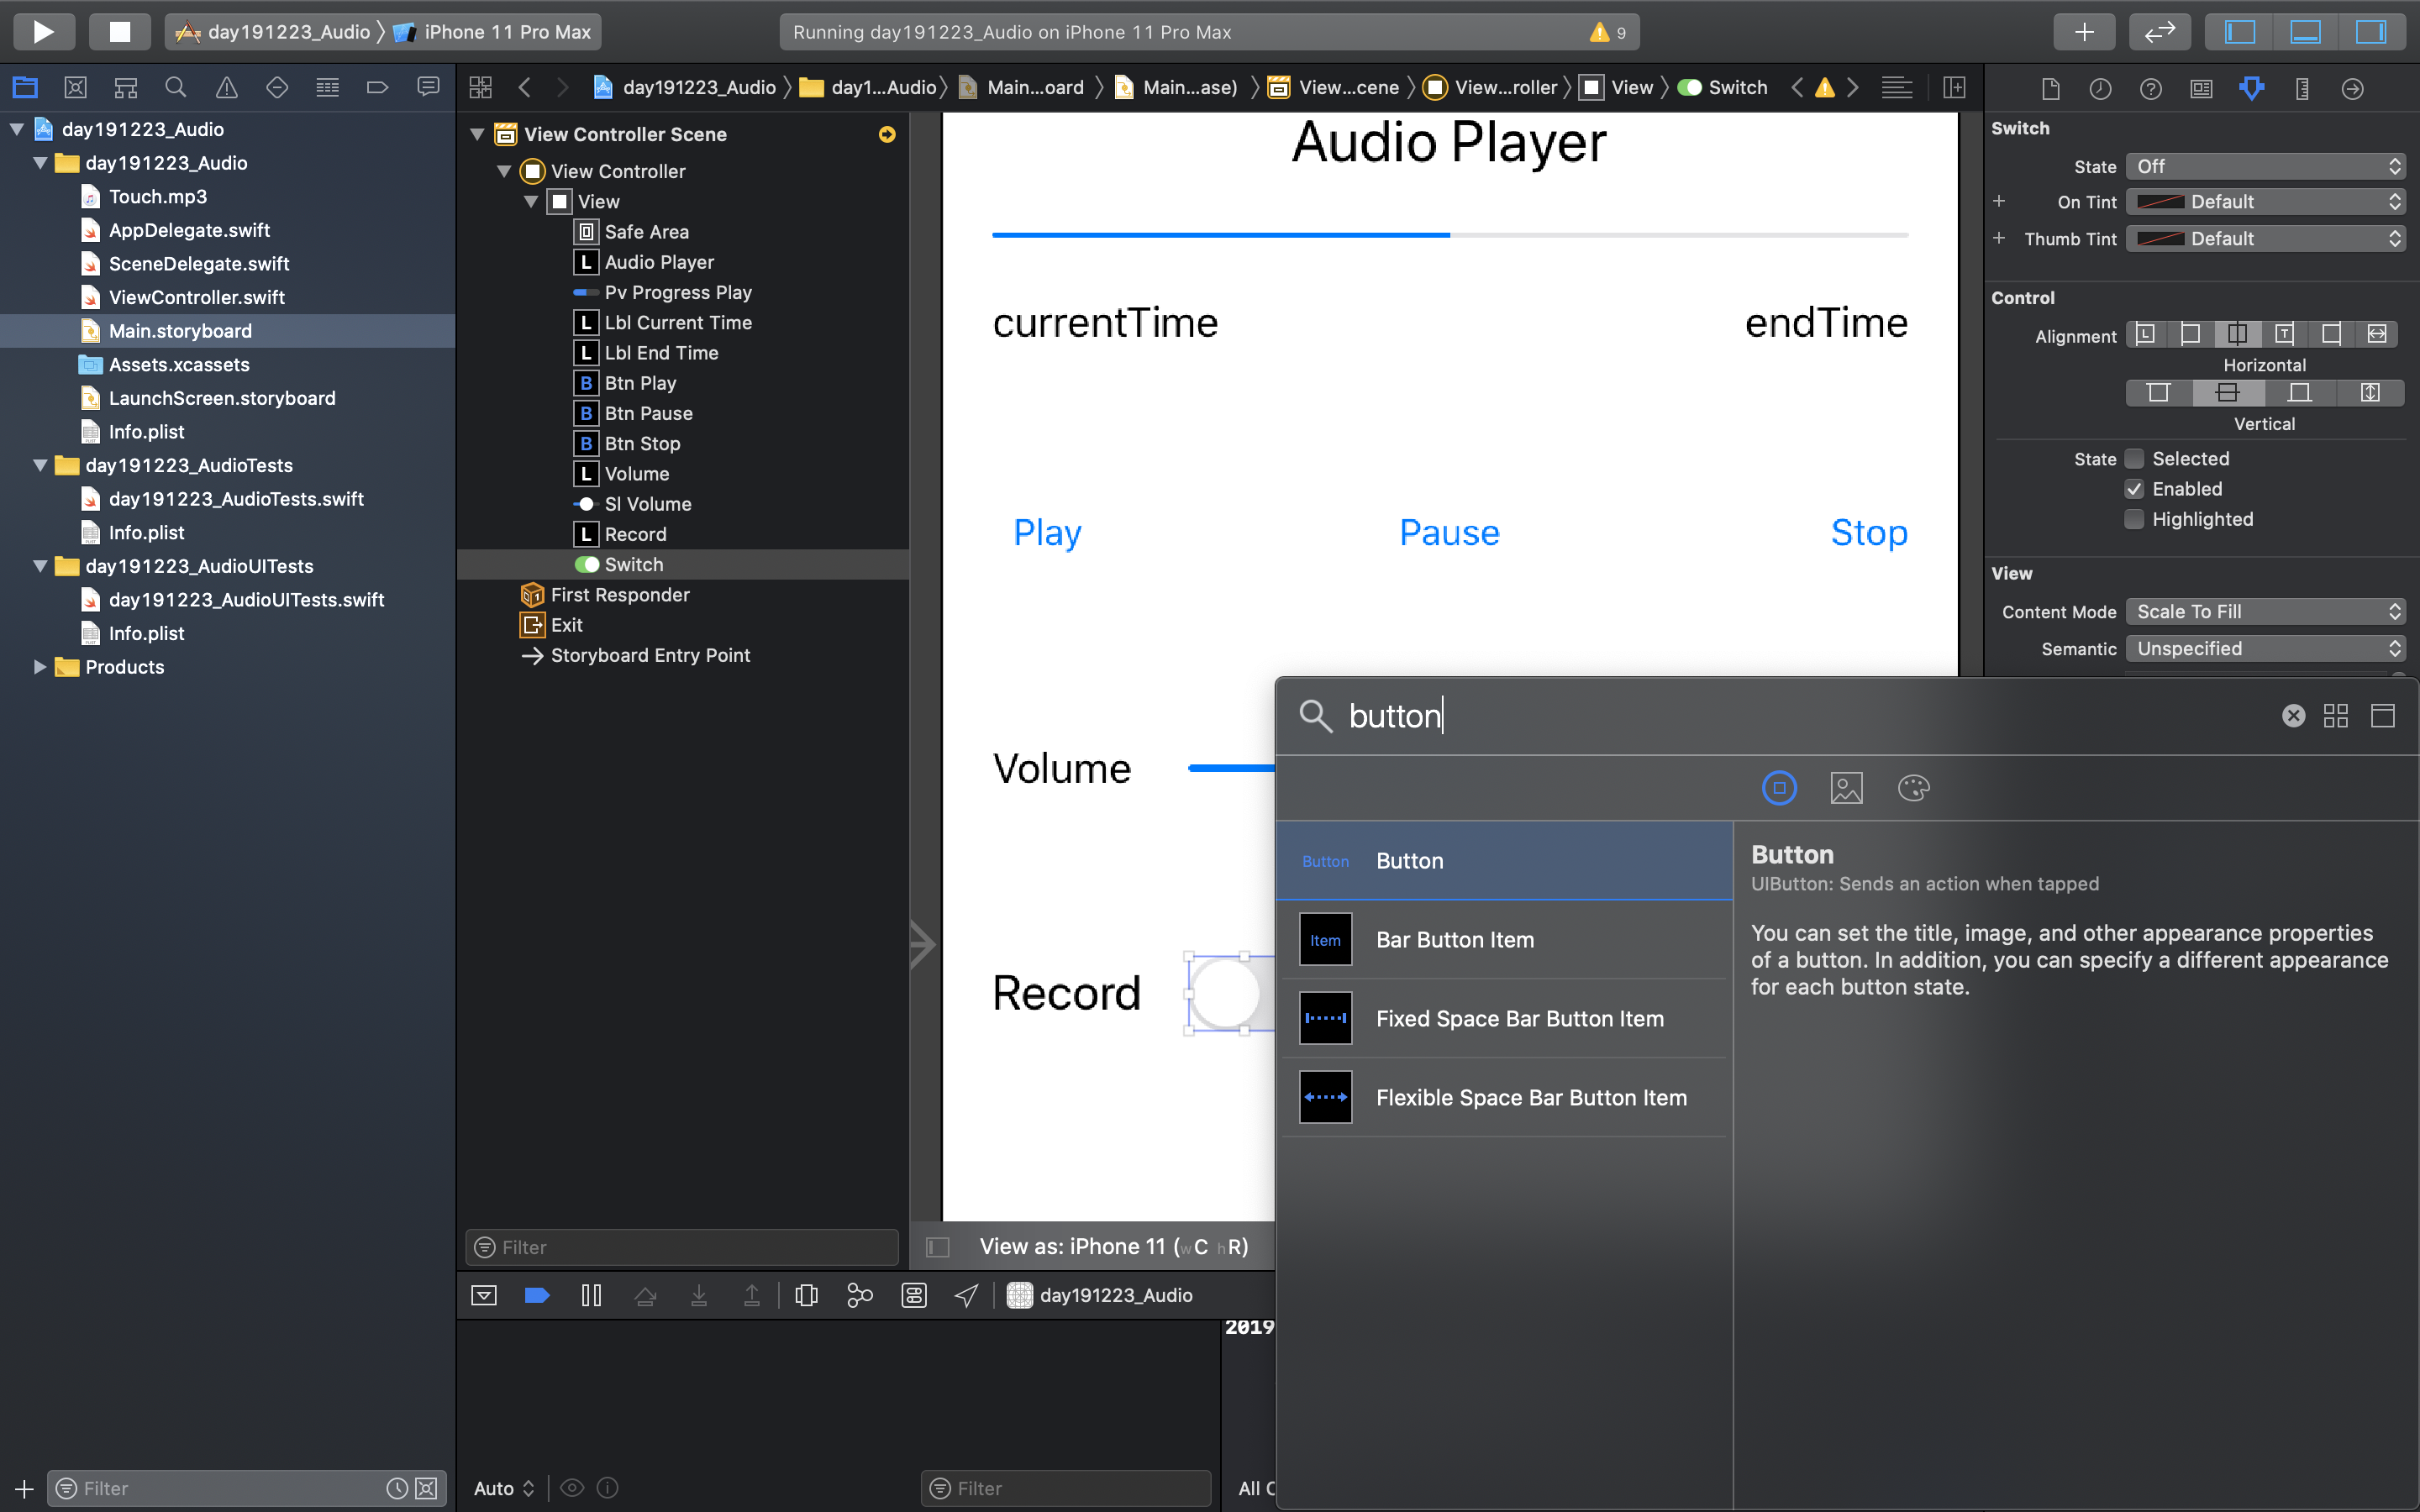Switch library to image media tab
The width and height of the screenshot is (2420, 1512).
[1845, 788]
